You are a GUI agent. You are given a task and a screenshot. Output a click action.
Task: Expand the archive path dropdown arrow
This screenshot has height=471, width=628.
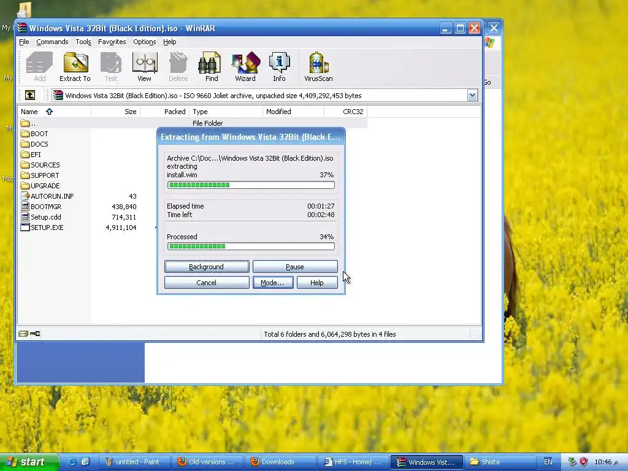click(x=472, y=95)
